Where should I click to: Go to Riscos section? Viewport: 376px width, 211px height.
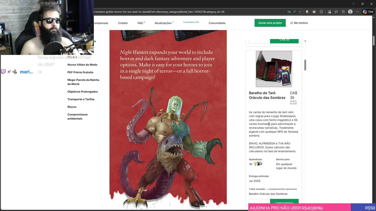[x=72, y=107]
